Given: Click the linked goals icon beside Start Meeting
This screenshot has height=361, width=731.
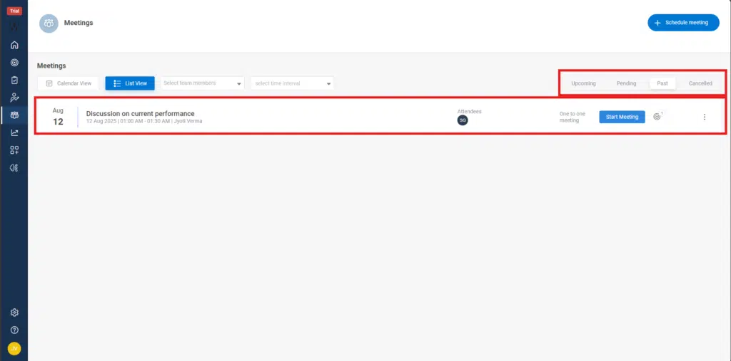Looking at the screenshot, I should tap(657, 117).
